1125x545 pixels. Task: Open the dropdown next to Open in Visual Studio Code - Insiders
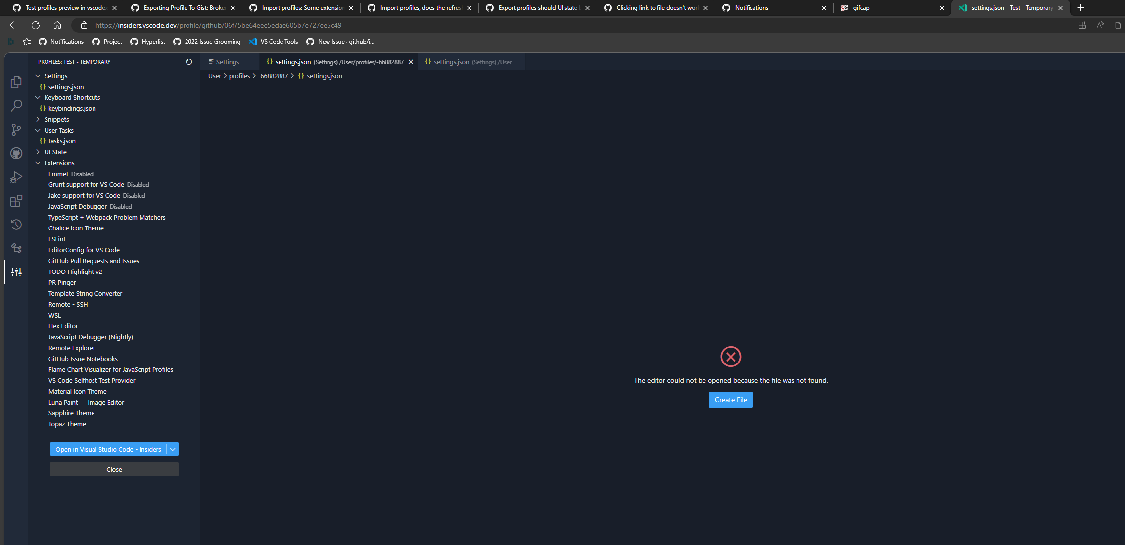pos(172,449)
